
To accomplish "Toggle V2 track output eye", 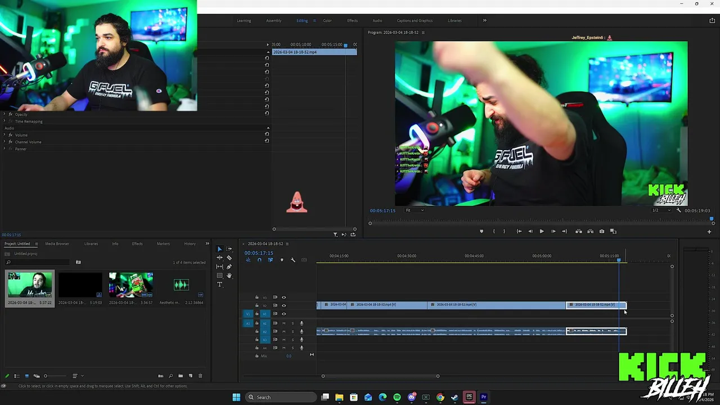I will click(283, 305).
